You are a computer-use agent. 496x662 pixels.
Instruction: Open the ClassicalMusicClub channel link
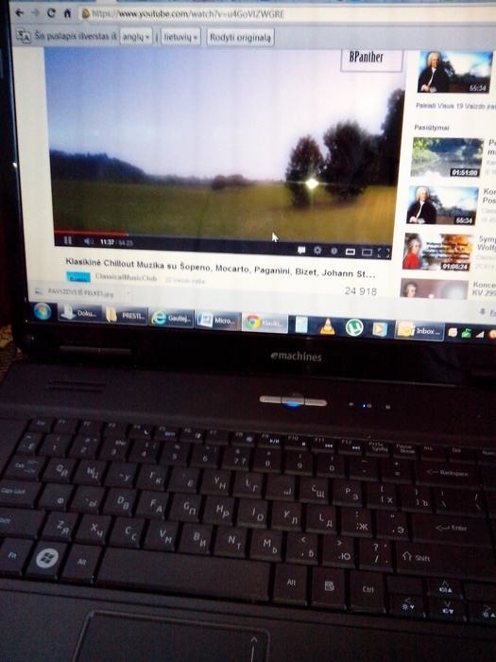pyautogui.click(x=126, y=277)
